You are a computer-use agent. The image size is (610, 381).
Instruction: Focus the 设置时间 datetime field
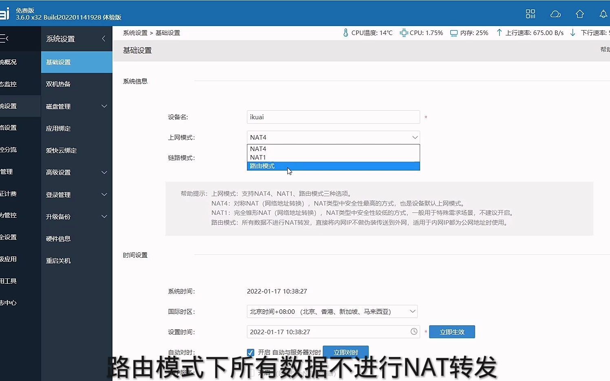pyautogui.click(x=333, y=332)
